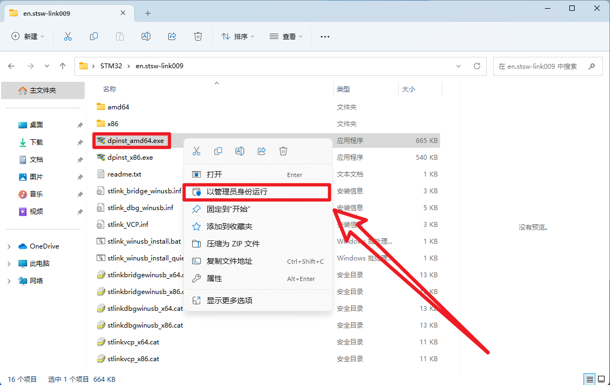
Task: Sort by the 类型 column header
Action: (343, 89)
